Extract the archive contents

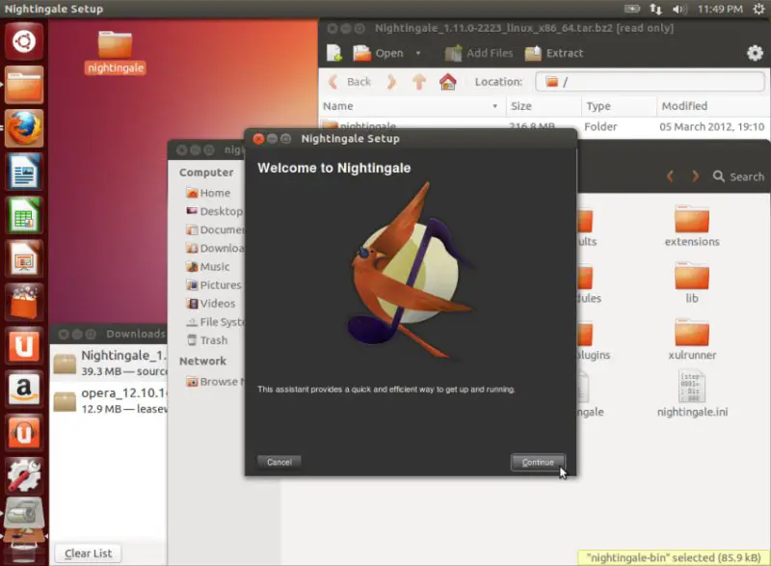coord(554,53)
